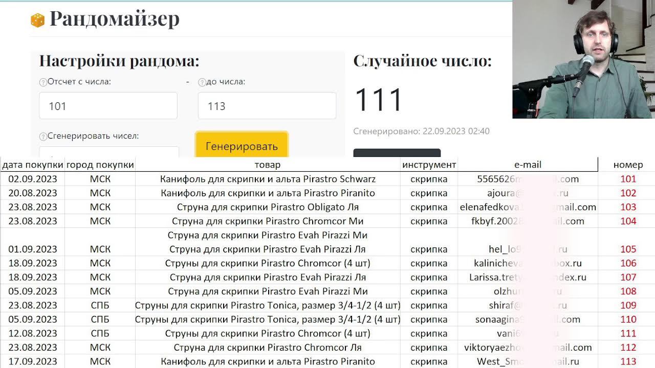655x368 pixels.
Task: Select number cell 110 in the table
Action: pyautogui.click(x=628, y=319)
